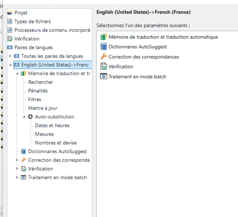
Task: Open Dates et heures settings
Action: [x=53, y=126]
